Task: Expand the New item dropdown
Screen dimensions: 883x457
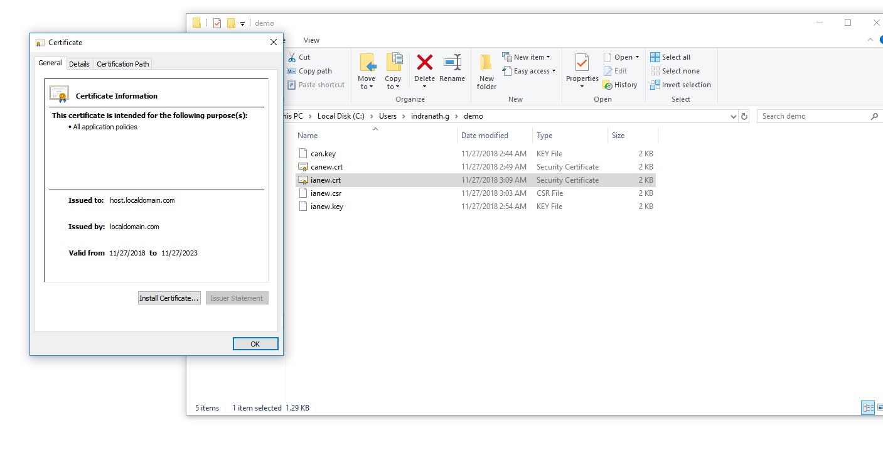Action: tap(529, 56)
